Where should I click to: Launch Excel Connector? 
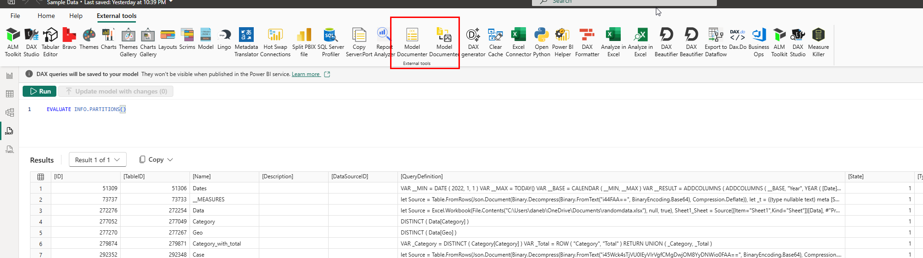tap(519, 42)
